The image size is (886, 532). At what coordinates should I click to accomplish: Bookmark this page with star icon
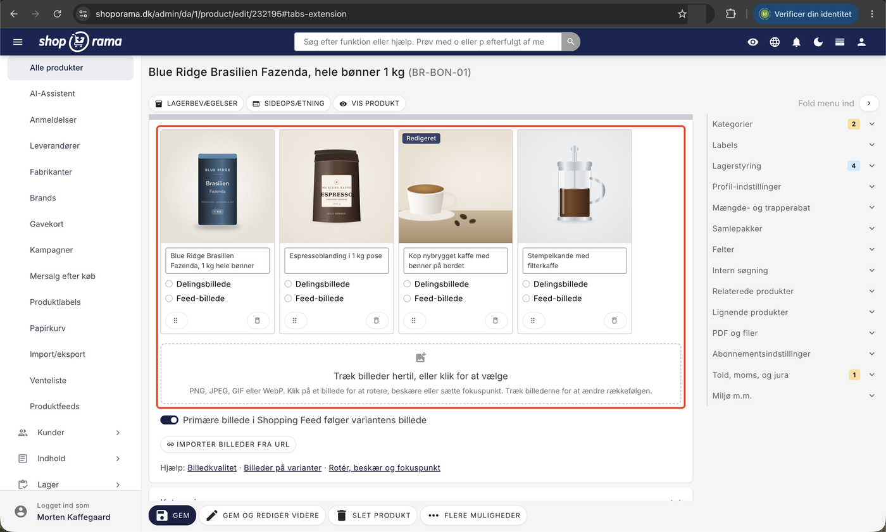(x=682, y=13)
